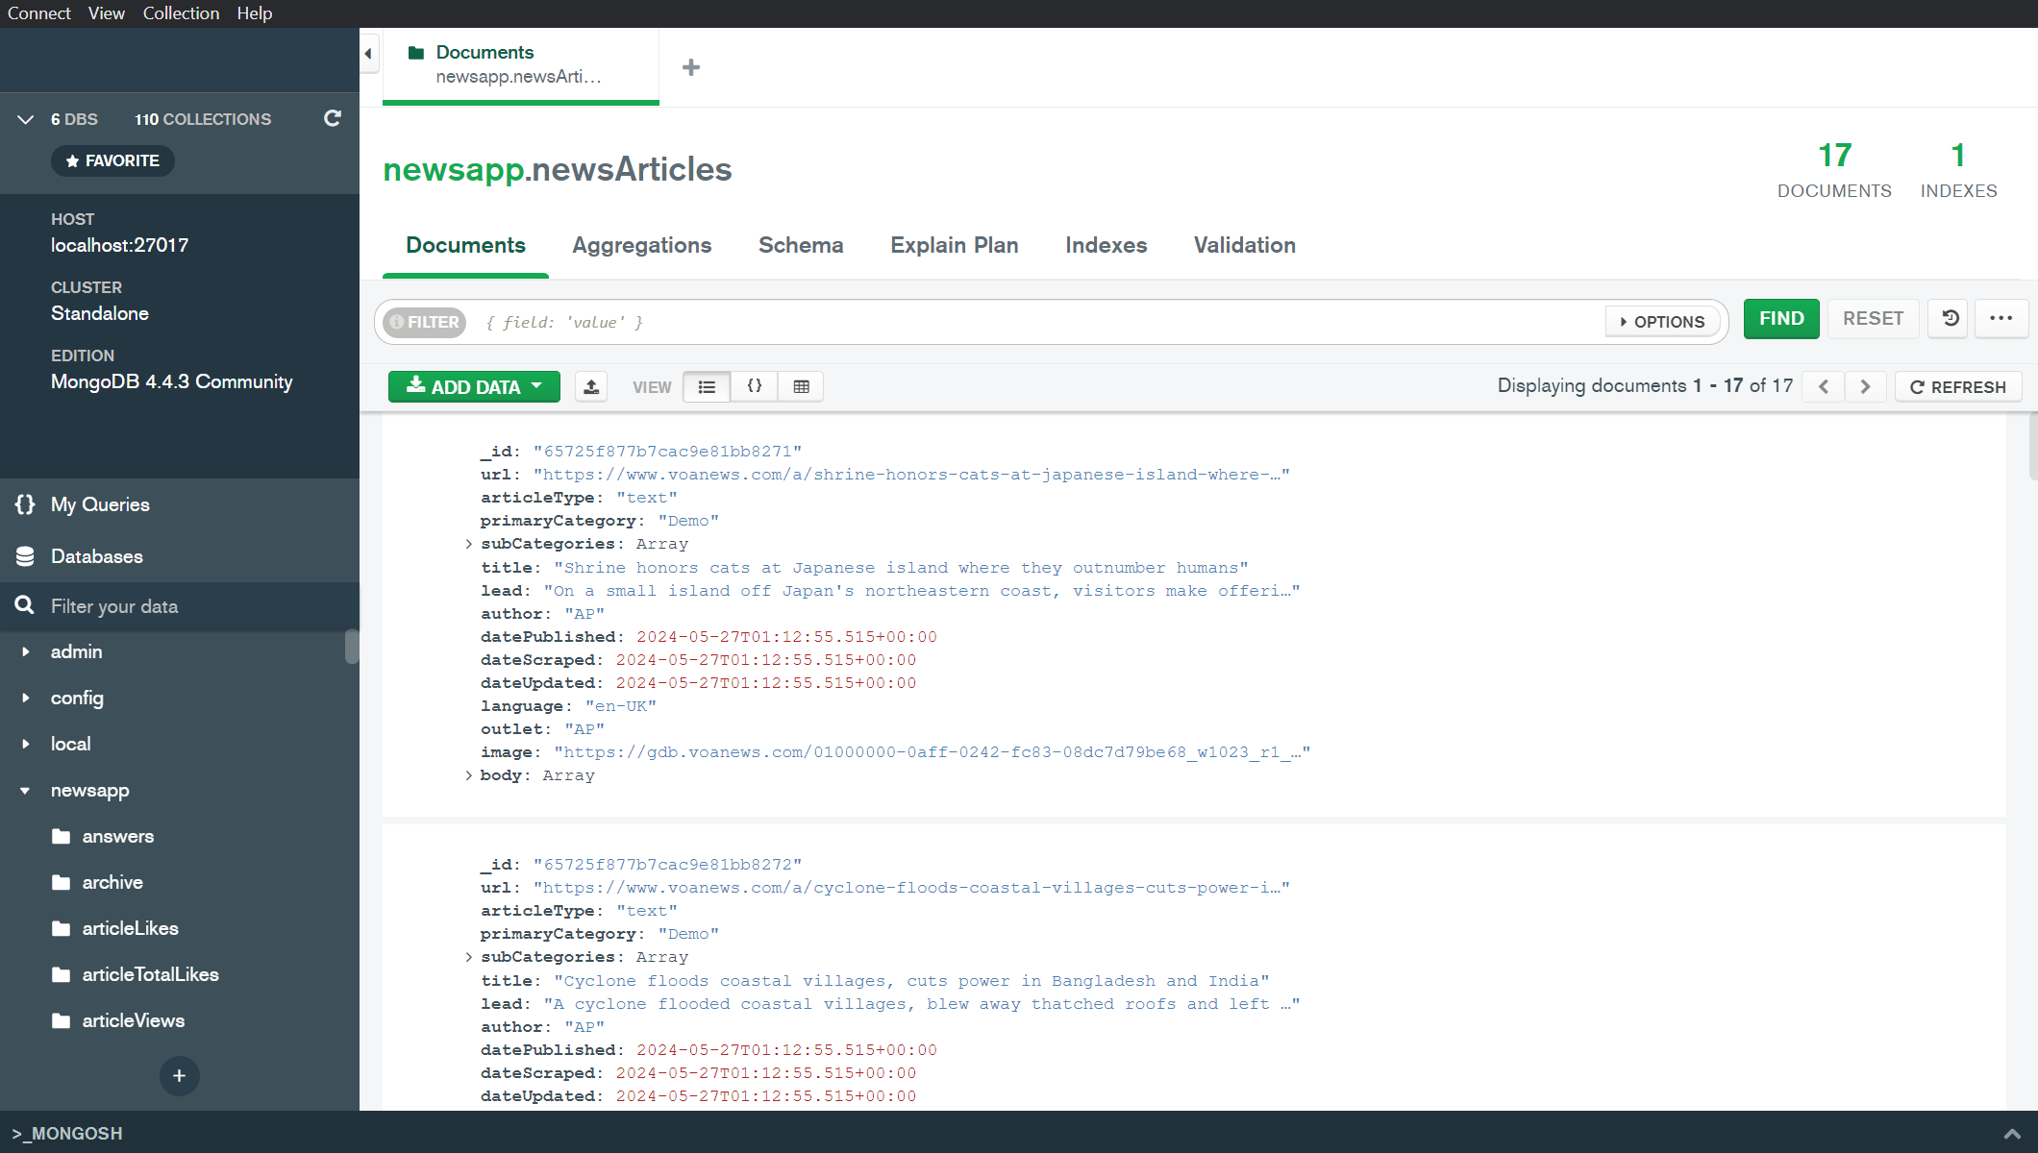The height and width of the screenshot is (1153, 2038).
Task: Switch to Indexes tab
Action: tap(1106, 245)
